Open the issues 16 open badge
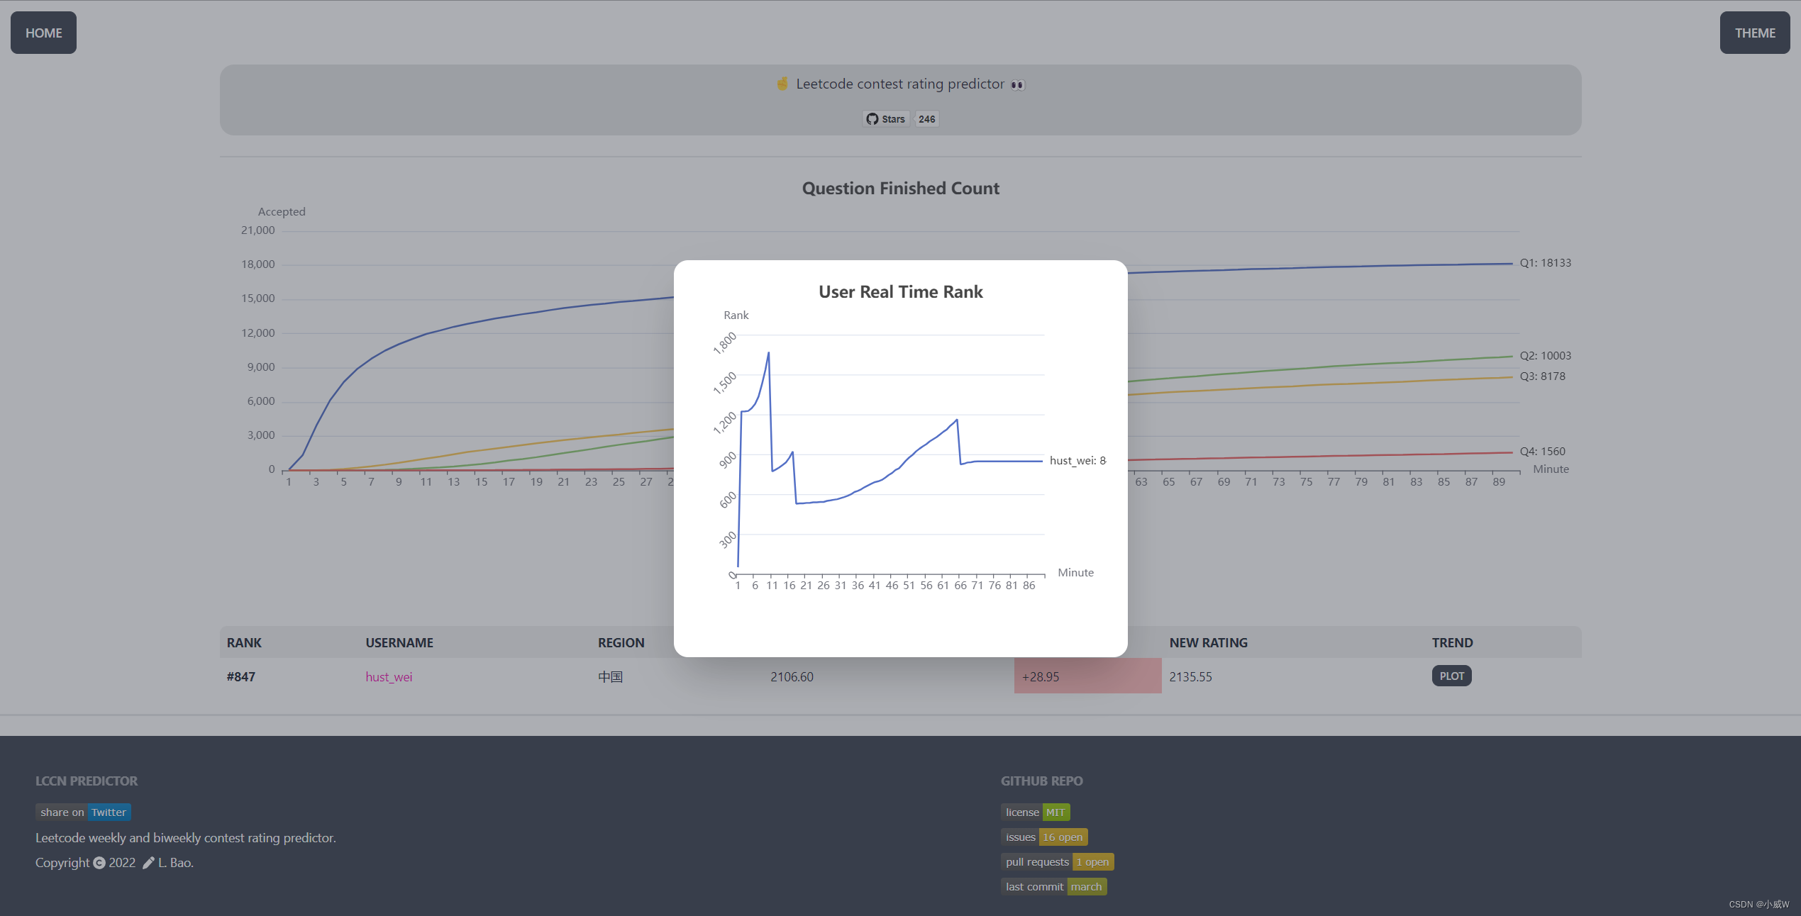Screen dimensions: 1801x916 1044,837
